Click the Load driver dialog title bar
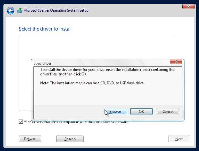199x151 pixels. tap(94, 63)
